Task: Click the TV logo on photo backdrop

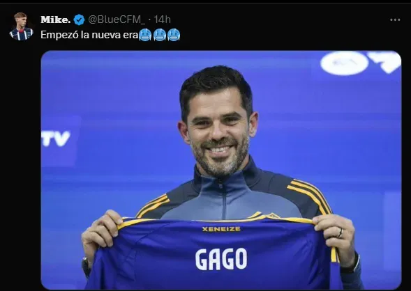Action: [56, 138]
